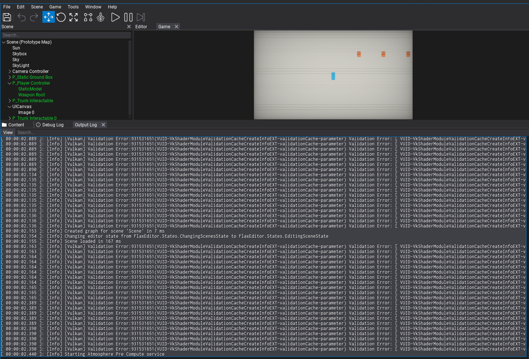Image resolution: width=529 pixels, height=359 pixels.
Task: Click the Step Frame button
Action: coord(141,17)
